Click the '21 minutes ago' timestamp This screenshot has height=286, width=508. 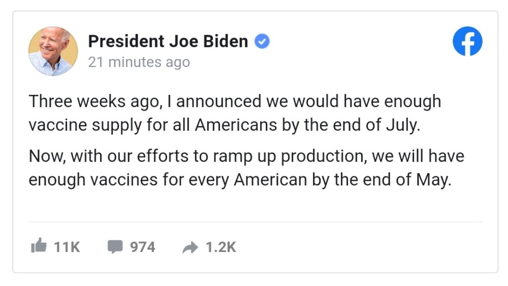point(139,62)
